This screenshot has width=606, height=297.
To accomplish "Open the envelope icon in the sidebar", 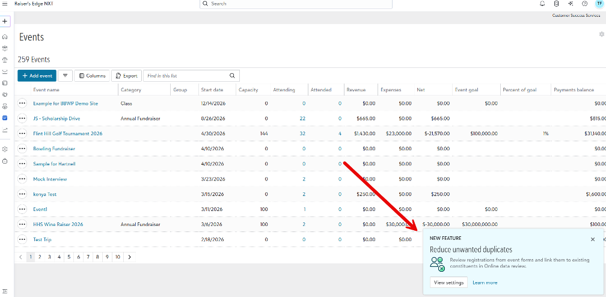I will 5,72.
